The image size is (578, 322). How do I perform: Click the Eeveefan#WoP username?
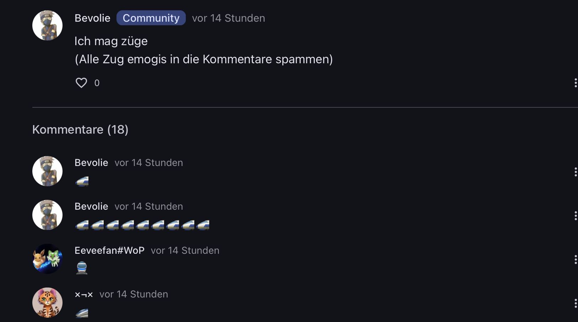109,251
